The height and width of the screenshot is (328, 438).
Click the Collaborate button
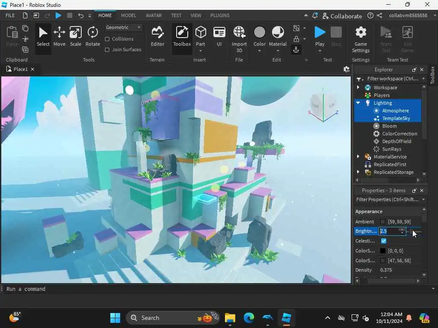[342, 16]
